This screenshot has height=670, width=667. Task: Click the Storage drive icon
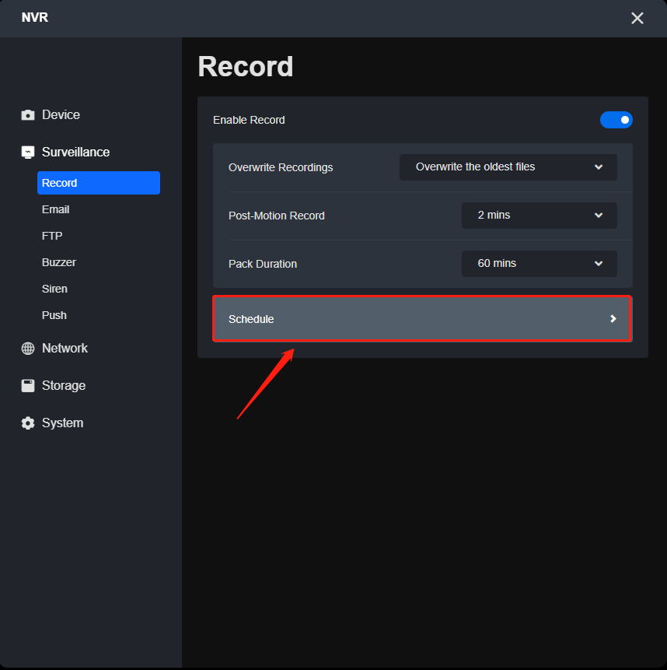(27, 385)
